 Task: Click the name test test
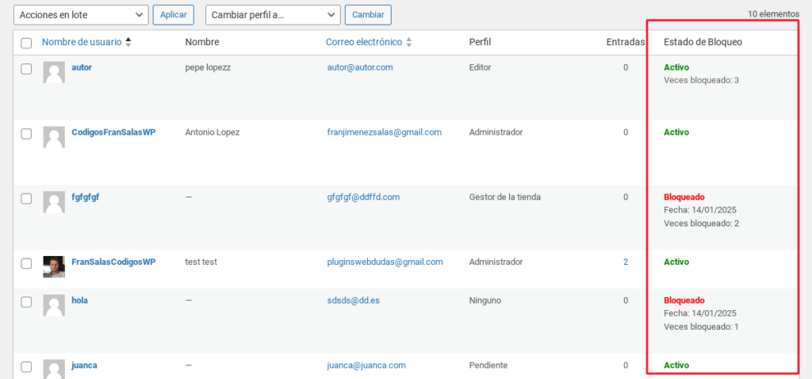201,262
